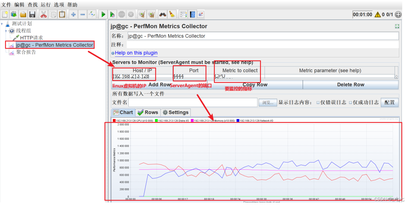Image resolution: width=410 pixels, height=205 pixels.
Task: Click the Add Row button
Action: click(x=159, y=85)
